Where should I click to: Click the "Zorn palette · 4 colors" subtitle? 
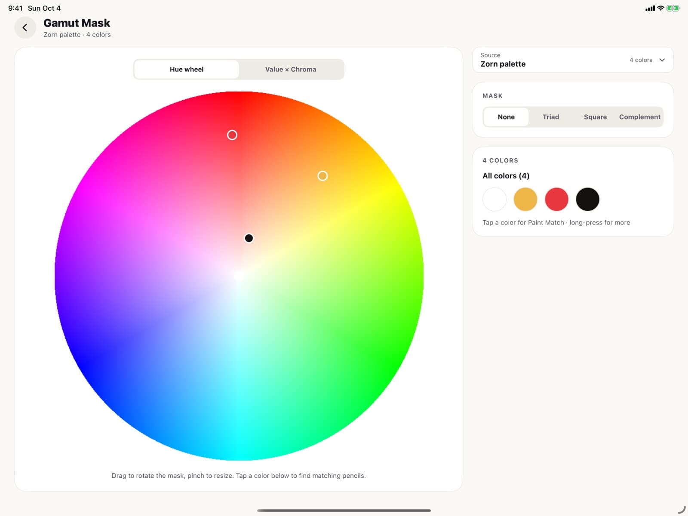tap(77, 35)
